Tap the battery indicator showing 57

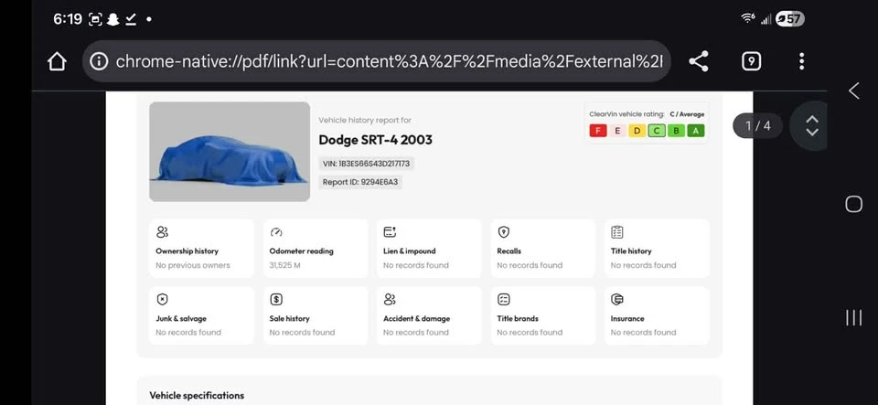point(789,19)
